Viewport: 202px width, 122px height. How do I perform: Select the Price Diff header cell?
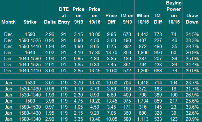112,12
